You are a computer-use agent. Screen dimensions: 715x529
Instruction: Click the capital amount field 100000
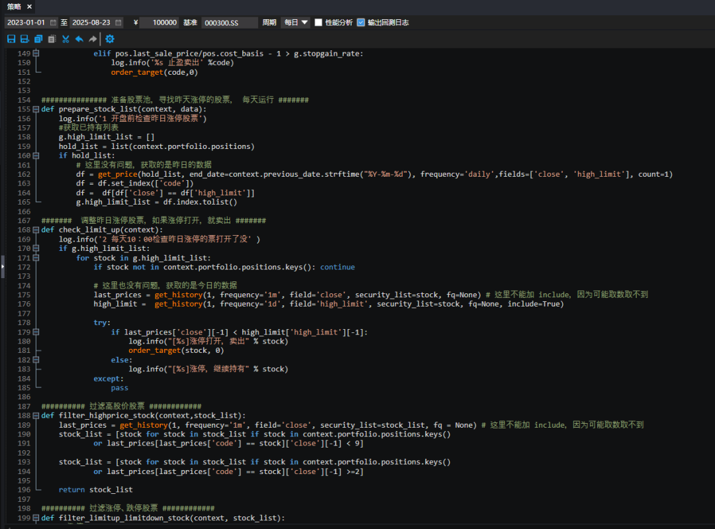point(160,23)
